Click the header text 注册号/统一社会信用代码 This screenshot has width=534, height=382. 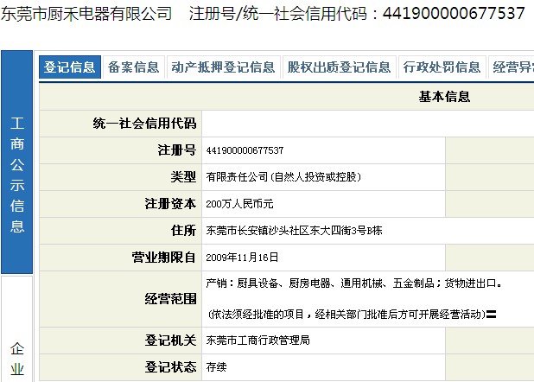click(x=278, y=14)
